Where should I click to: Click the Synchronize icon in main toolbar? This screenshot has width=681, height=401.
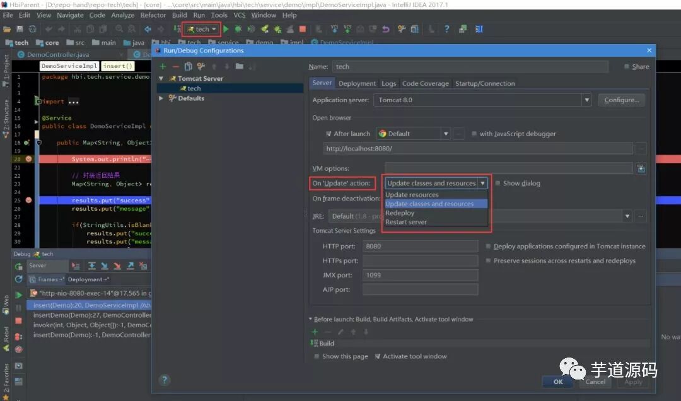click(33, 29)
